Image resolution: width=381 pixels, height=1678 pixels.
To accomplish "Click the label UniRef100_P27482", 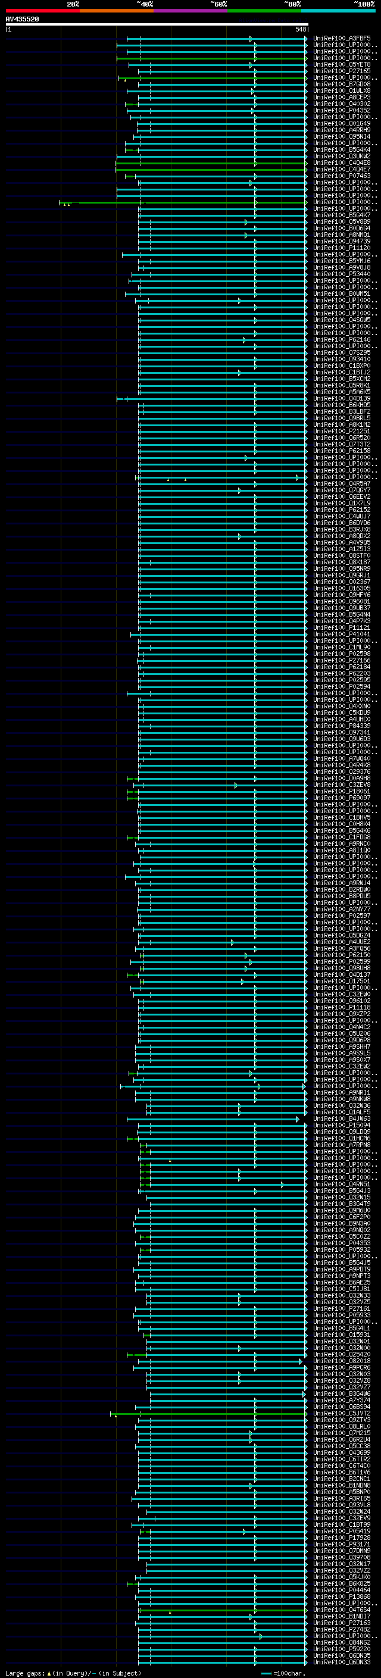I will (341, 1630).
